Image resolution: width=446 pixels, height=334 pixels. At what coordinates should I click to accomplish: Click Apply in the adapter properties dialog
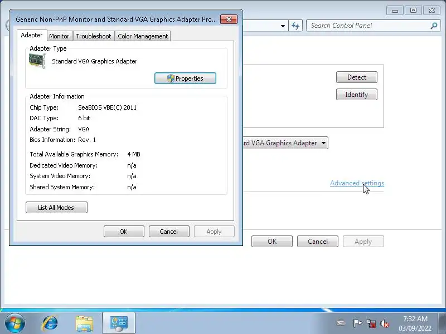point(214,232)
